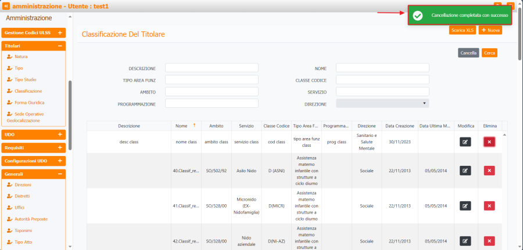Open Forma Giuridica in sidebar
Image resolution: width=523 pixels, height=250 pixels.
[29, 103]
